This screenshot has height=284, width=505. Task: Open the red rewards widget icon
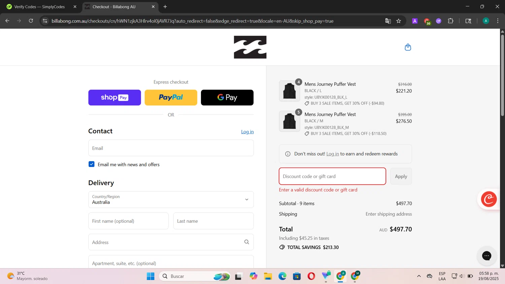[x=489, y=199]
